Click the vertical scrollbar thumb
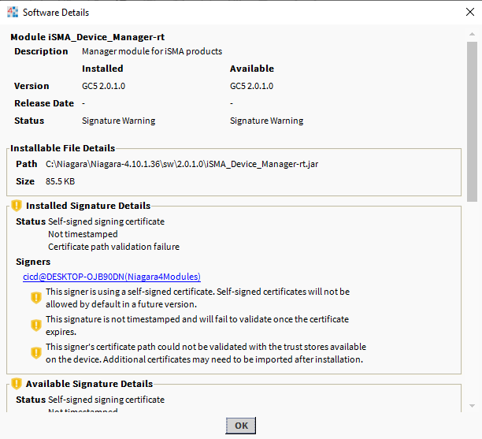The image size is (482, 439). point(472,118)
